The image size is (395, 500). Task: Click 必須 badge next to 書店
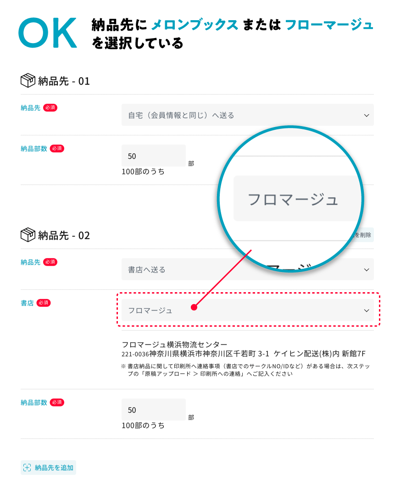tap(44, 303)
